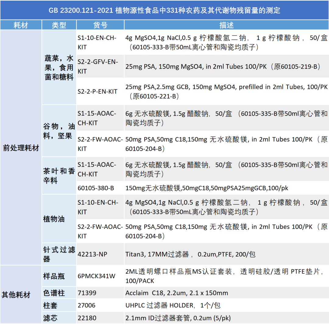The height and width of the screenshot is (324, 329).
Task: Click item number 60105-380-B
Action: [x=96, y=188]
